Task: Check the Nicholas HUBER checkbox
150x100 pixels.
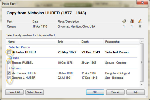Action: click(x=9, y=52)
